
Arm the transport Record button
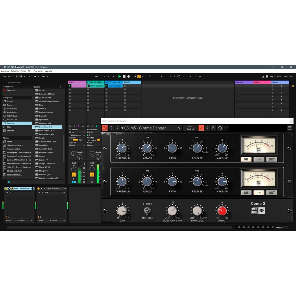(x=129, y=76)
